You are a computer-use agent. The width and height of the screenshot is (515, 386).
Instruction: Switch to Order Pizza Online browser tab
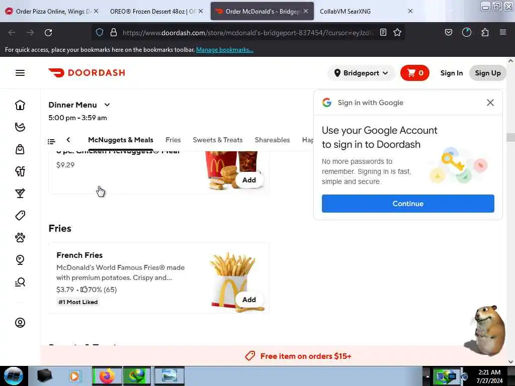pos(52,11)
